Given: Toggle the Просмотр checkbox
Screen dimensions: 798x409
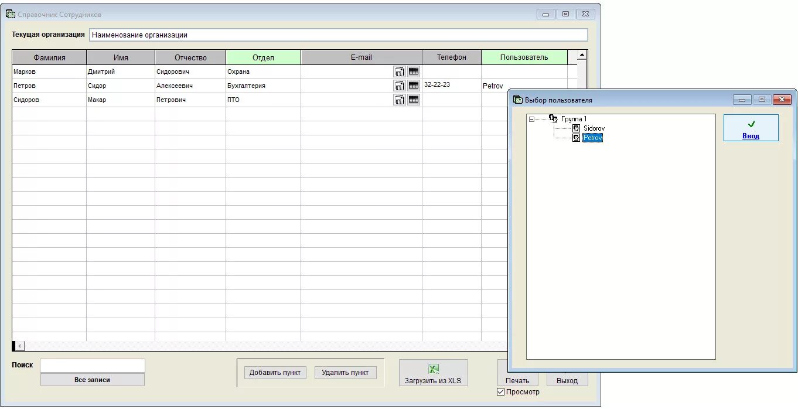Looking at the screenshot, I should point(500,392).
